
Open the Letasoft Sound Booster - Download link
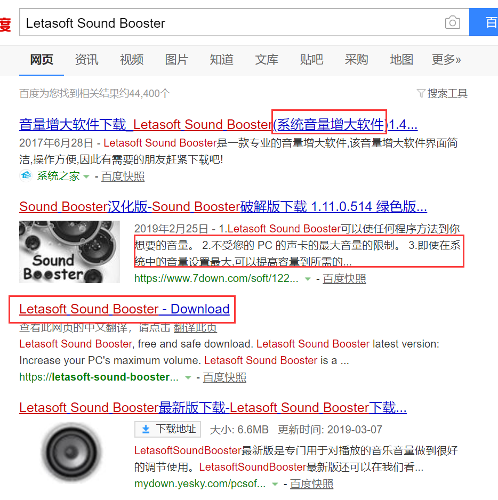124,309
